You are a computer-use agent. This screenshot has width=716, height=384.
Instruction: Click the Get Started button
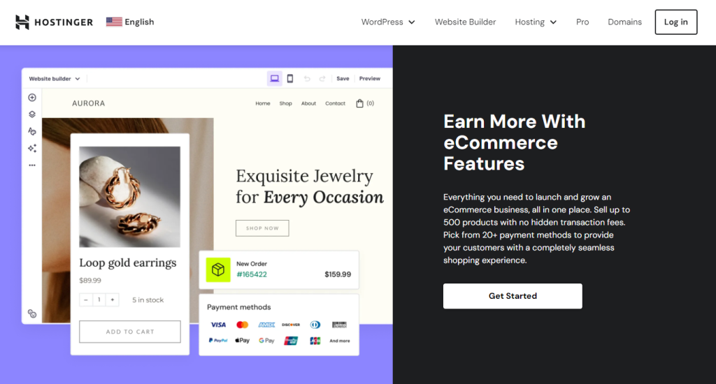point(513,296)
